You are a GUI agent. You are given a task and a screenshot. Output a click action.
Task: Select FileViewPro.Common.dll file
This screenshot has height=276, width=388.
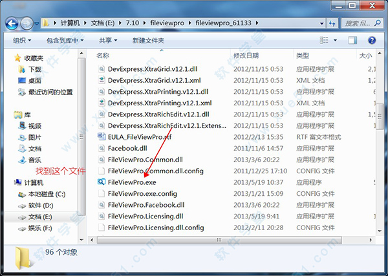[145, 160]
